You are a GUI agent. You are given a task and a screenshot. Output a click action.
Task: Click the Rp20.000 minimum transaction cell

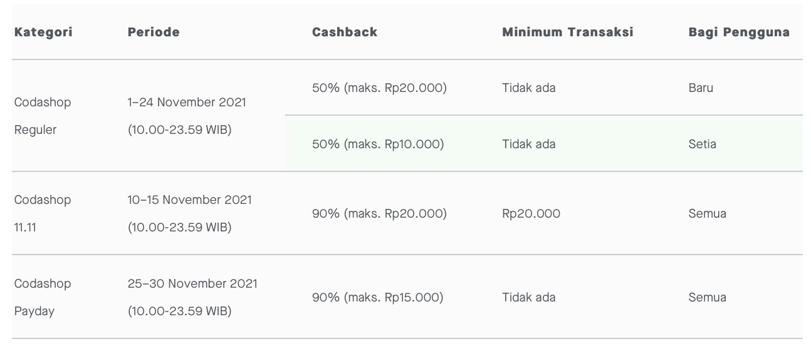531,213
